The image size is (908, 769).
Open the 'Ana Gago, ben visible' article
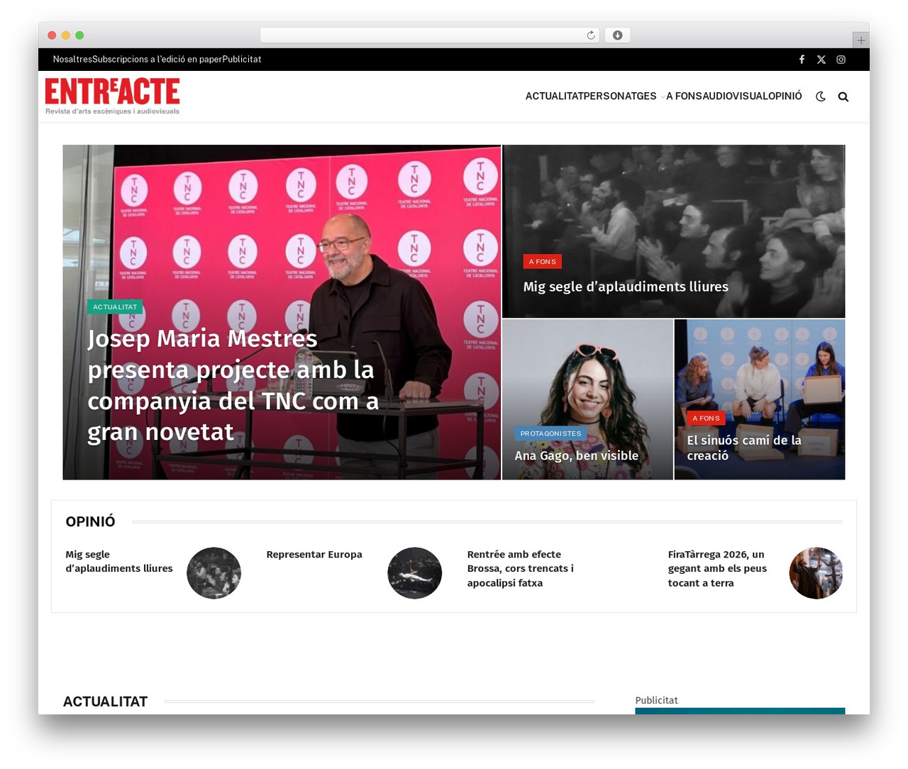[x=577, y=455]
